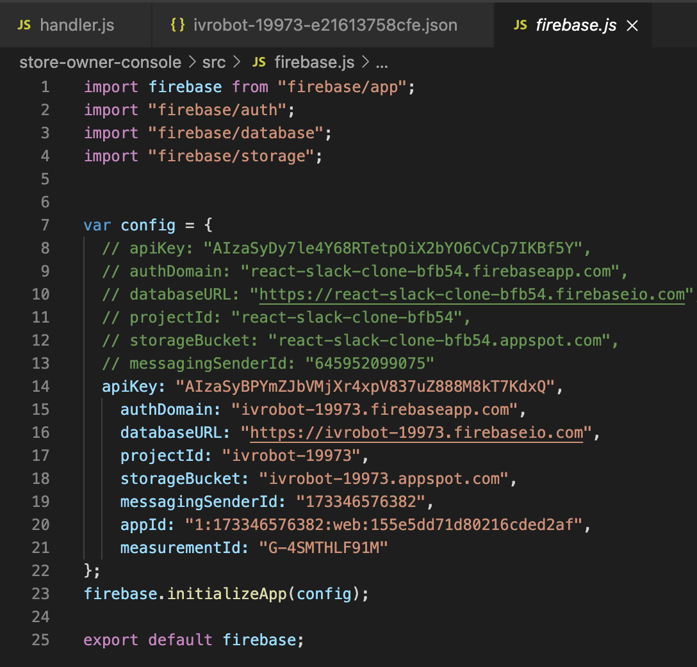Click the JS icon on handler.js tab

pyautogui.click(x=24, y=26)
